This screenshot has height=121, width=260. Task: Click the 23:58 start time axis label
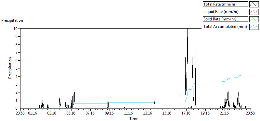[x=20, y=114]
